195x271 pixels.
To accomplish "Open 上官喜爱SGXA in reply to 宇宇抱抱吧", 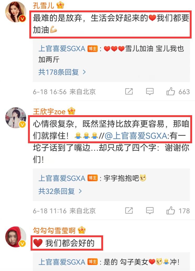I will coord(62,178).
